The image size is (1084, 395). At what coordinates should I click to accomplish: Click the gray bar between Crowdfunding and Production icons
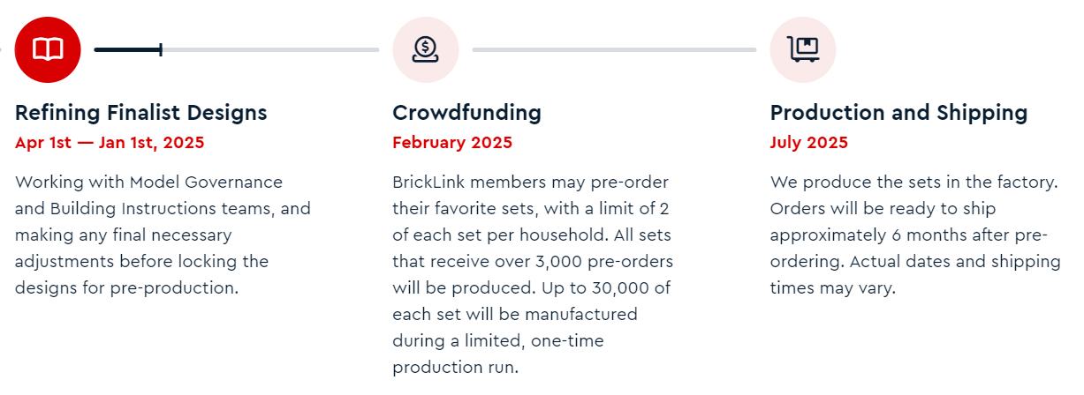pos(614,49)
